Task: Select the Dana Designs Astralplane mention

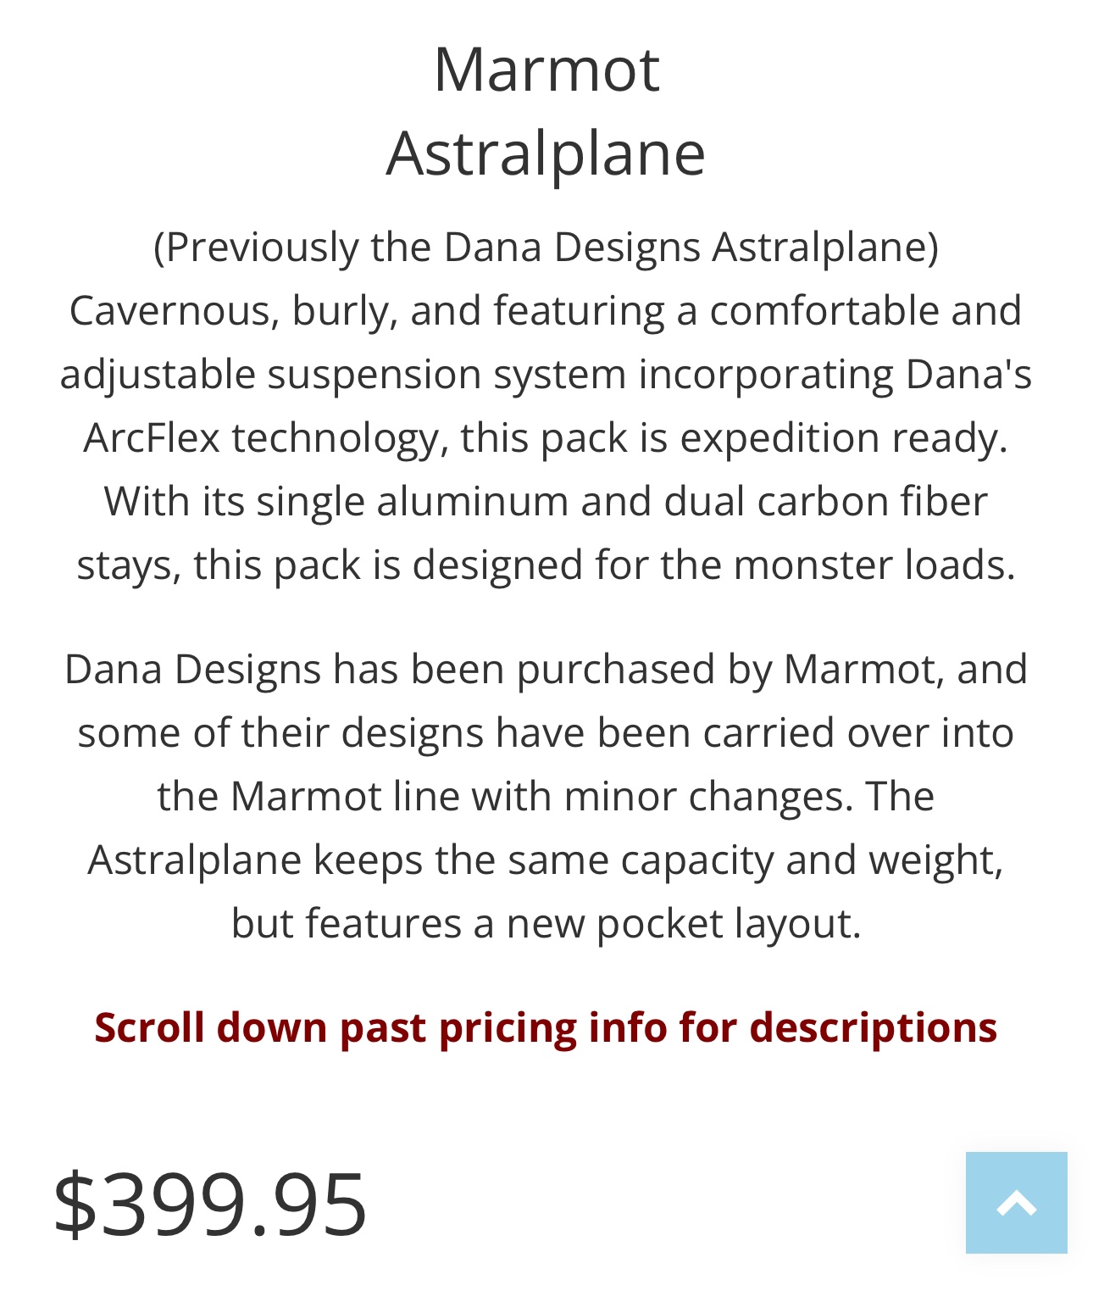Action: pyautogui.click(x=546, y=248)
